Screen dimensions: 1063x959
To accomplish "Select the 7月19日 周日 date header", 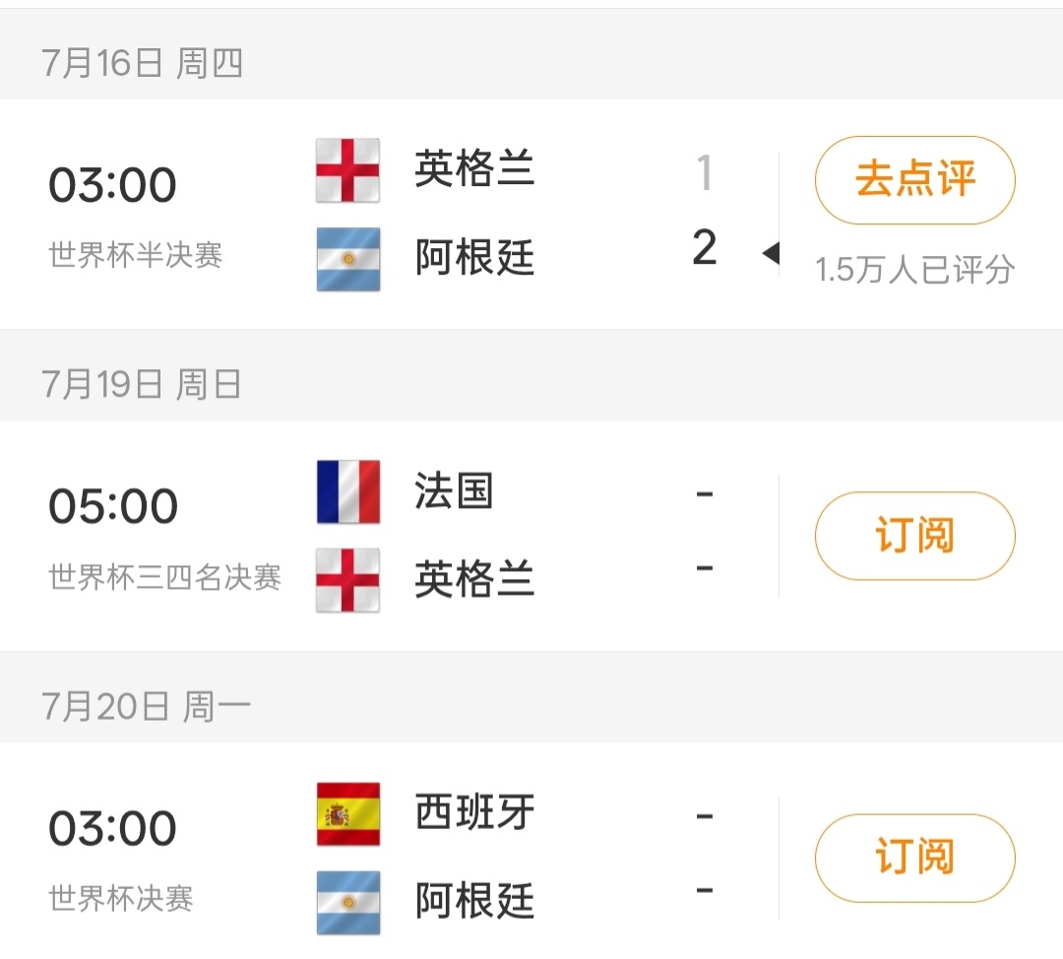I will click(141, 385).
